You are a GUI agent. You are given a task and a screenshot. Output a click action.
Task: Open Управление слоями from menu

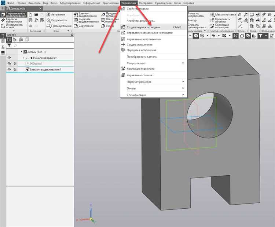pyautogui.click(x=154, y=75)
